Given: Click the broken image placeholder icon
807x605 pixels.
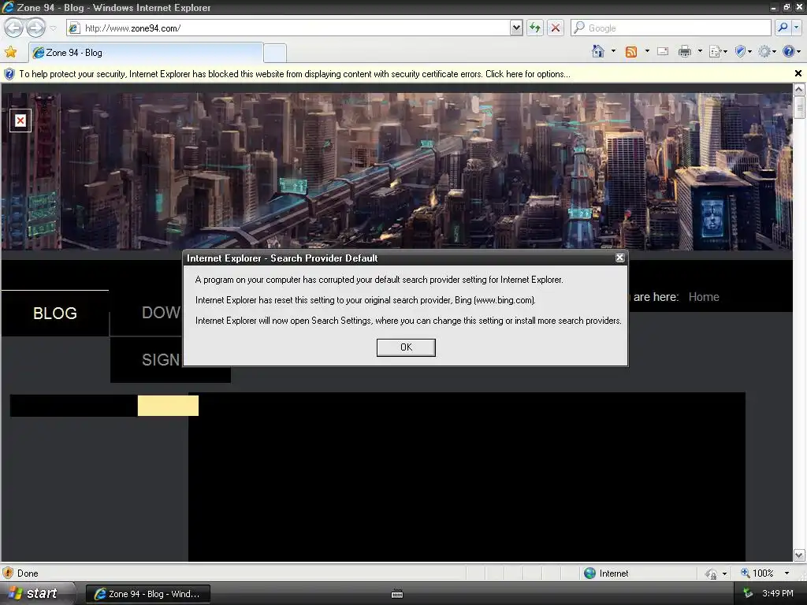Looking at the screenshot, I should pyautogui.click(x=20, y=121).
